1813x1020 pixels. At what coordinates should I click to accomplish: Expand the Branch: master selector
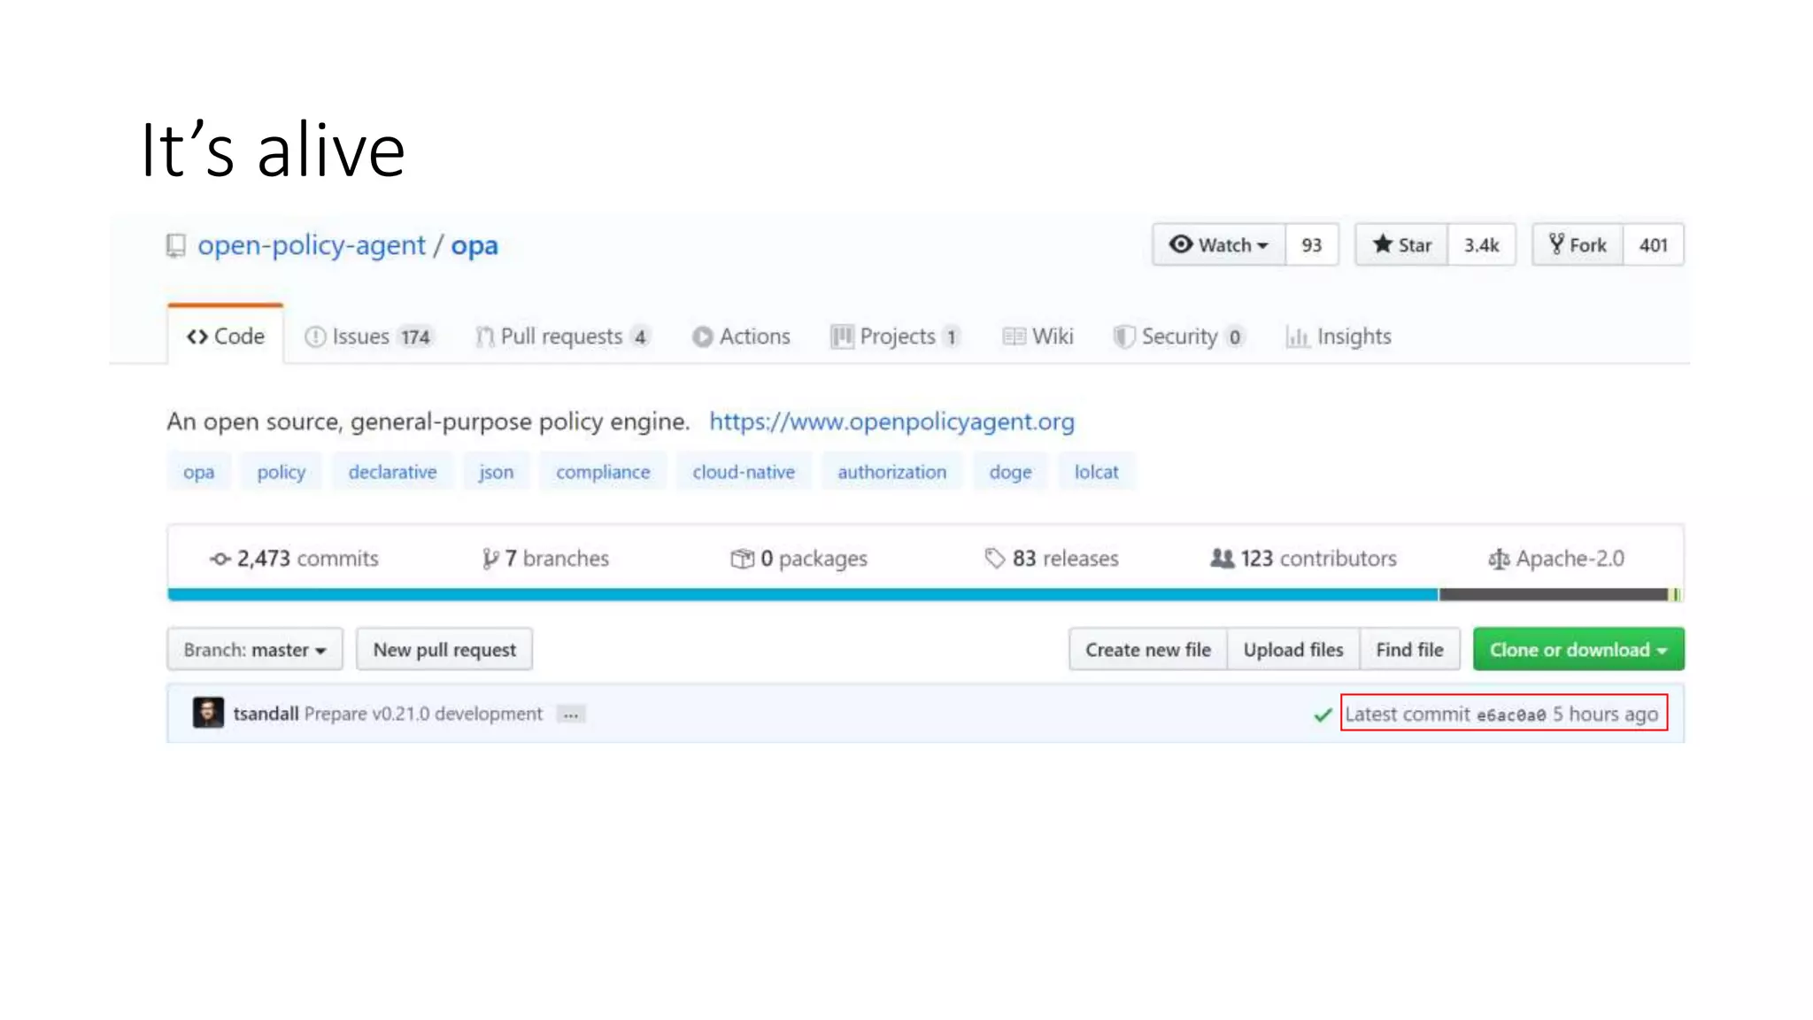[255, 650]
